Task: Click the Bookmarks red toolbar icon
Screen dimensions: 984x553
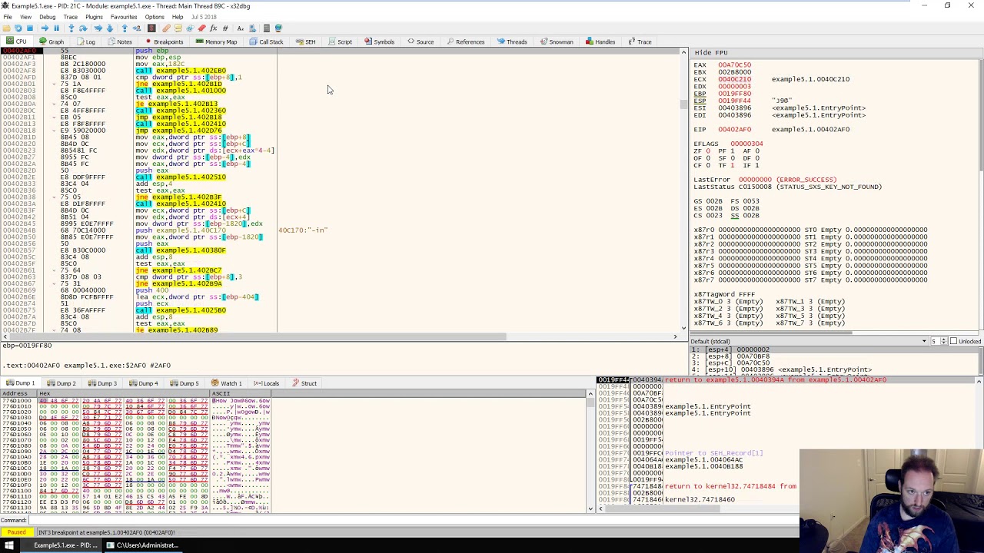Action: click(x=201, y=28)
